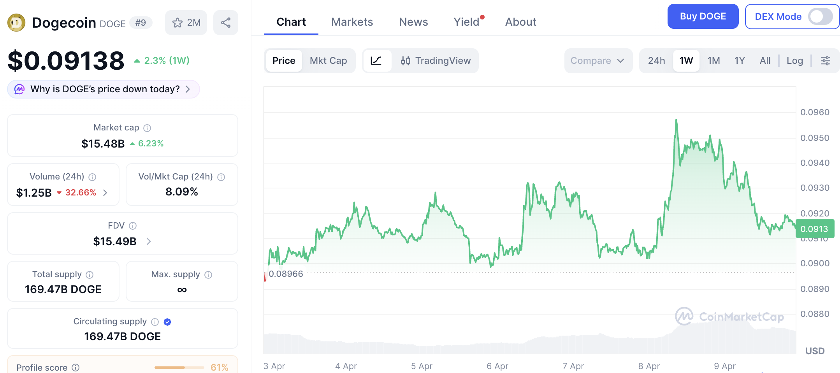Open chart settings sliders icon

tap(826, 61)
